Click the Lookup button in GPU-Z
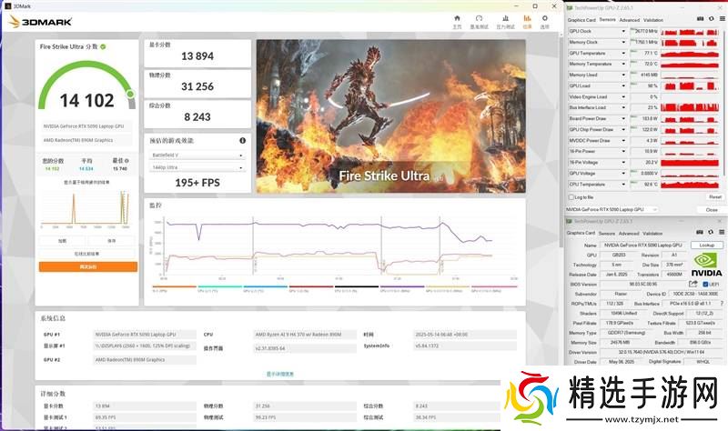This screenshot has width=728, height=431. (706, 245)
